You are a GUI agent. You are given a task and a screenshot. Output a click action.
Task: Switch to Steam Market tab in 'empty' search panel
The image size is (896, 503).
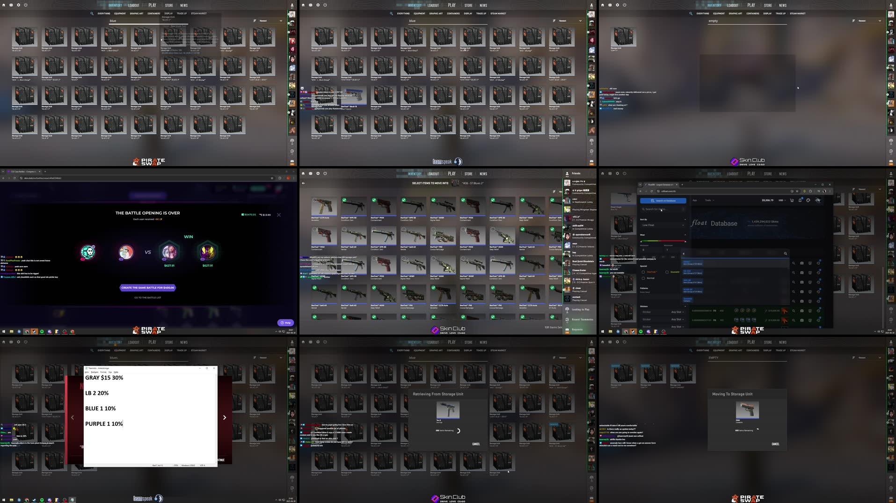coord(797,14)
